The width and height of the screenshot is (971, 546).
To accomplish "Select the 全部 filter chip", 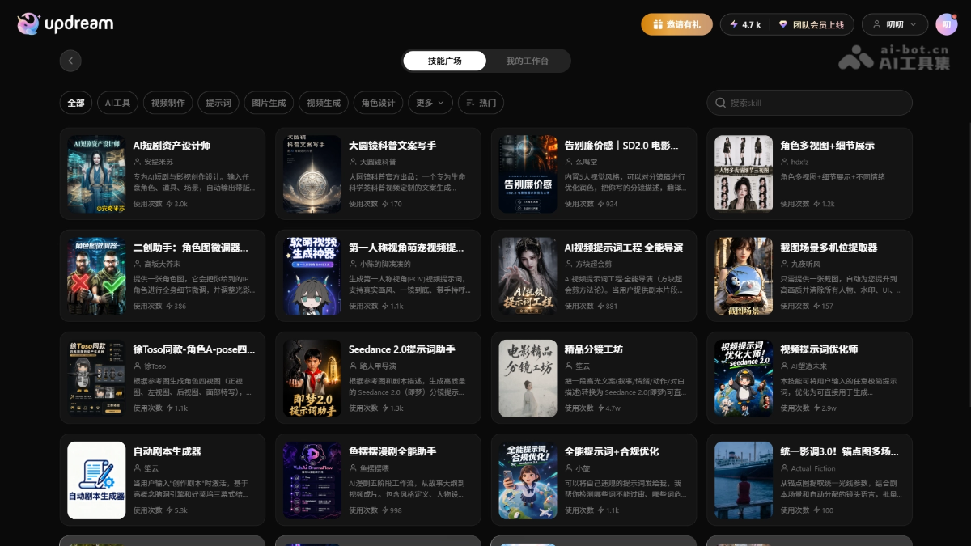I will [x=76, y=103].
